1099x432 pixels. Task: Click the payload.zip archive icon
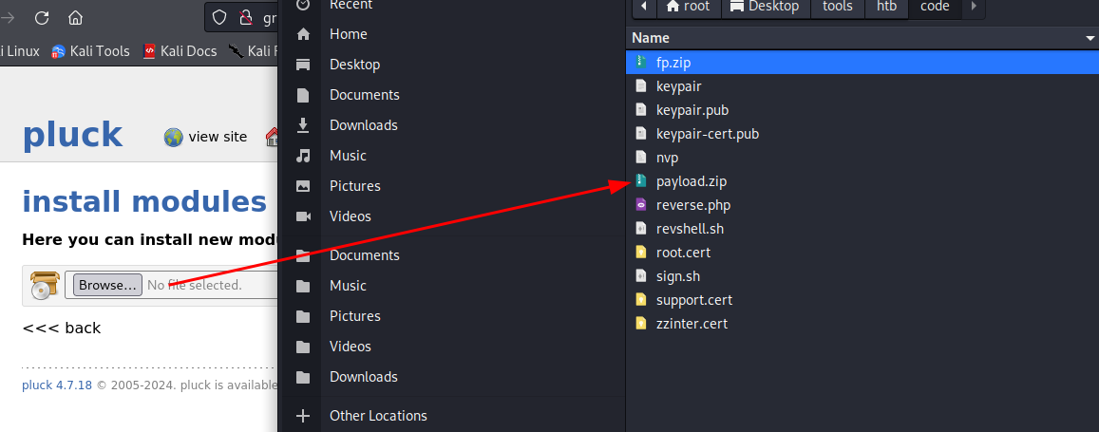pyautogui.click(x=640, y=181)
